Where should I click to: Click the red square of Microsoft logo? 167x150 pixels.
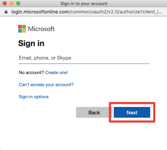coord(20,27)
